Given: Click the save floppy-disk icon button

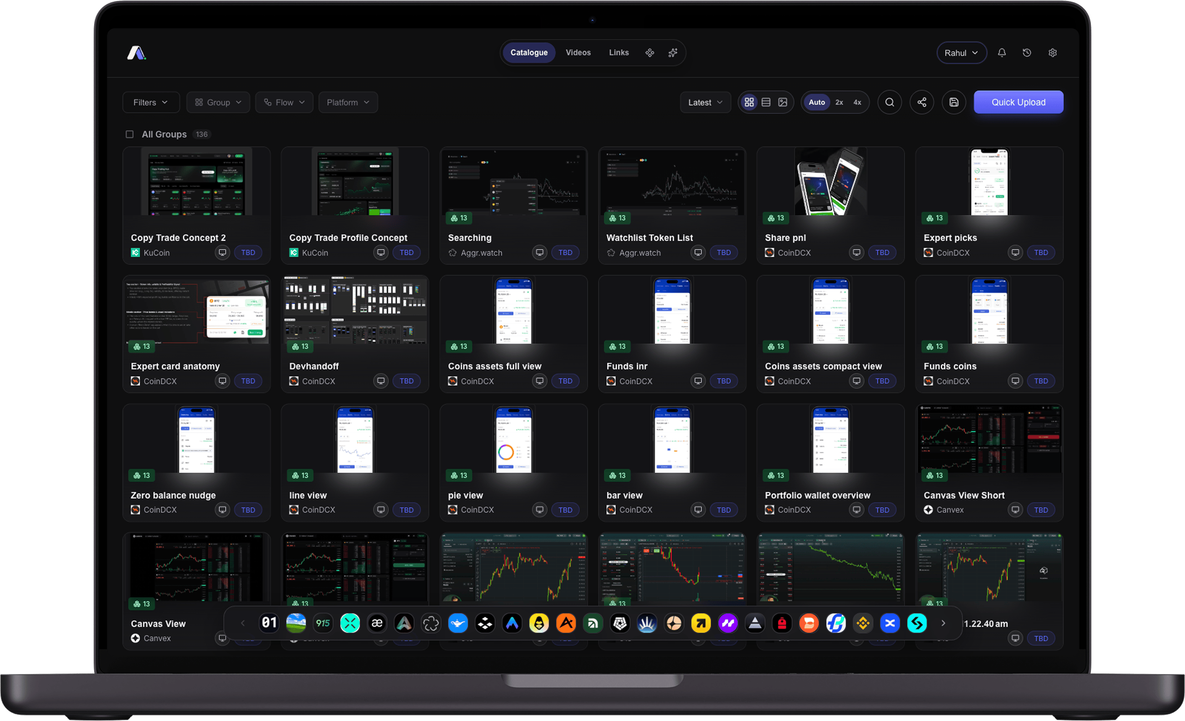Looking at the screenshot, I should 954,102.
